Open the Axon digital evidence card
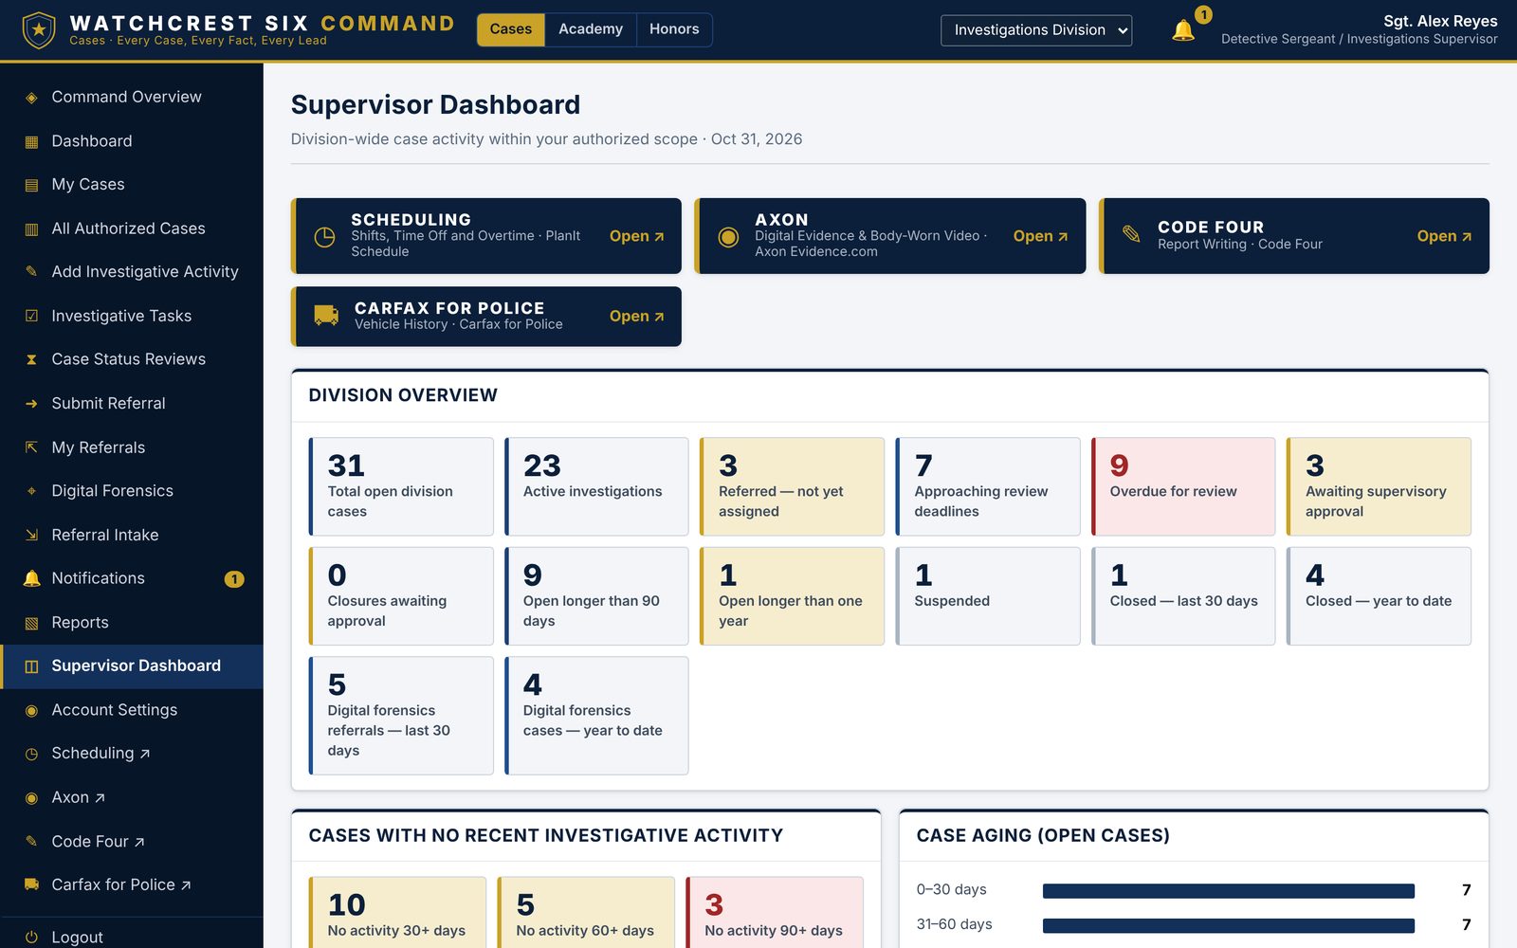The image size is (1517, 948). [890, 236]
